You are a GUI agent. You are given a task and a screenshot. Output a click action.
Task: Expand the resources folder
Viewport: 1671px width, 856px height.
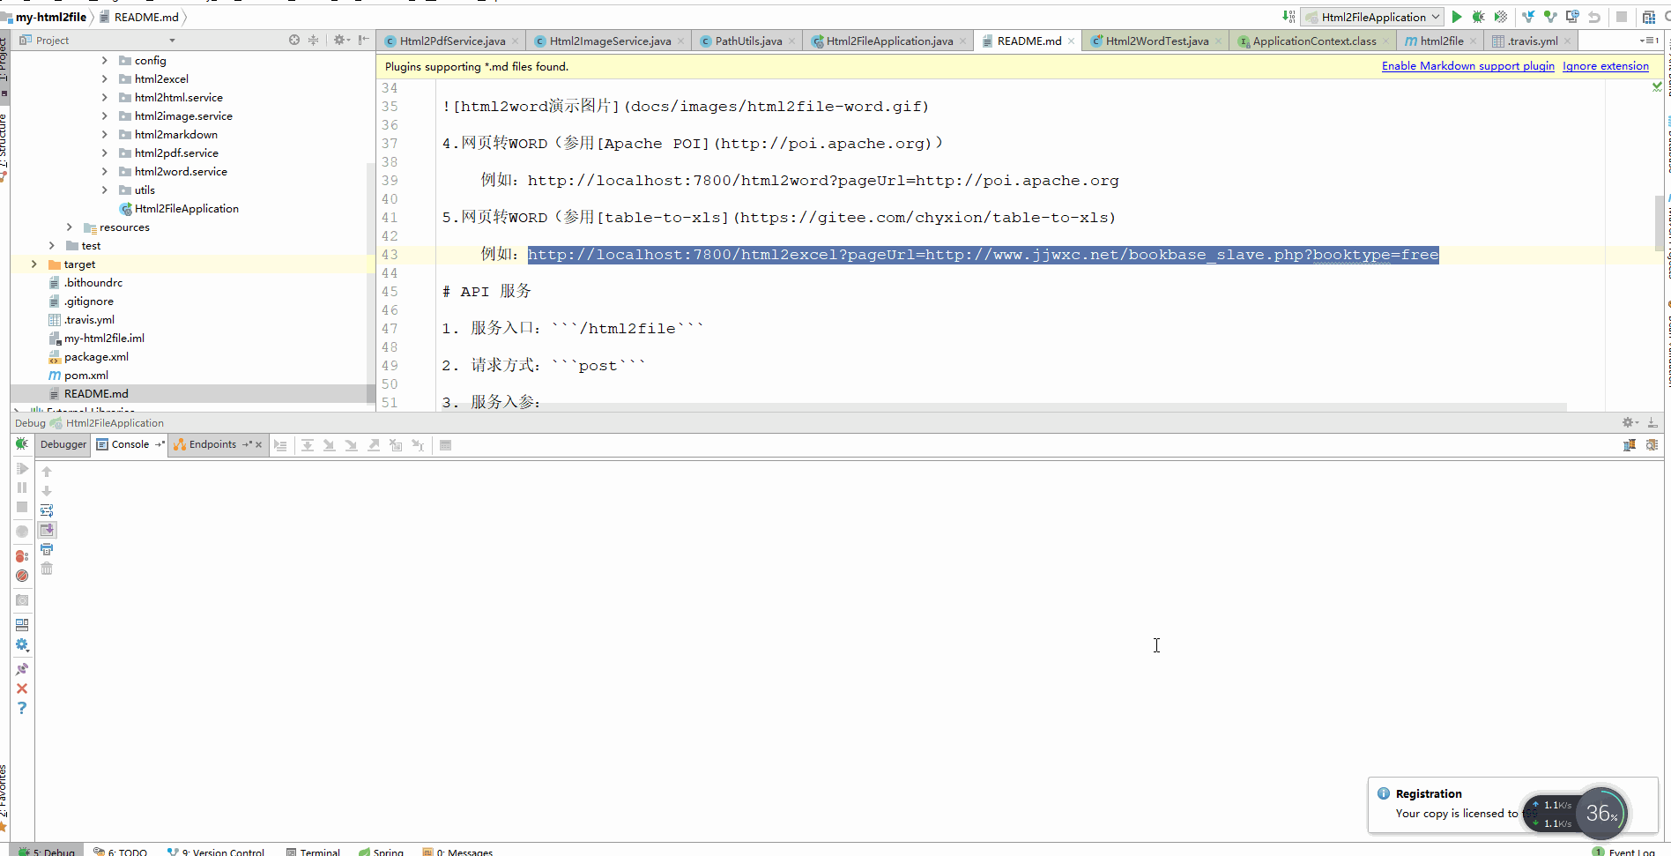[x=69, y=227]
